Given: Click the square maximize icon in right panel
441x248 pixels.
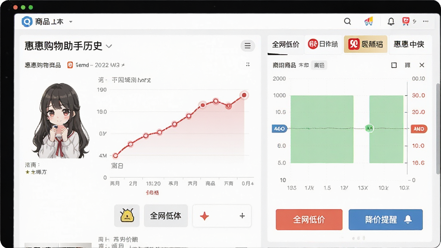Looking at the screenshot, I should tap(394, 65).
